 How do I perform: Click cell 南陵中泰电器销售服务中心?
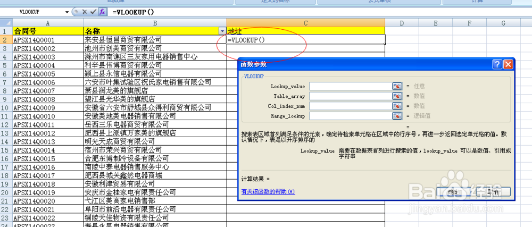click(155, 167)
